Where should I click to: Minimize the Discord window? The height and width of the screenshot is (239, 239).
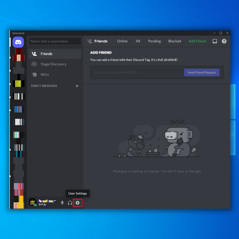point(214,33)
